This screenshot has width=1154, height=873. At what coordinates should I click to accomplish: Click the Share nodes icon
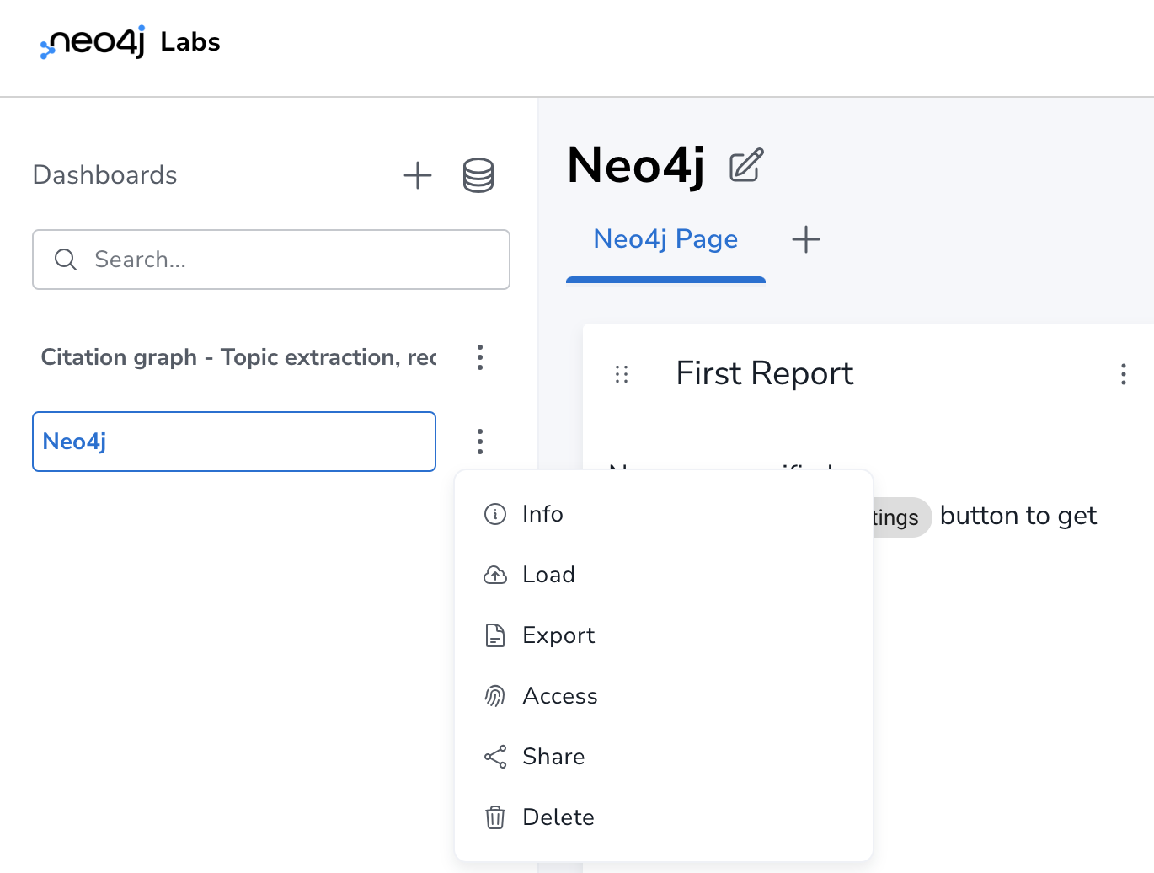pos(495,757)
